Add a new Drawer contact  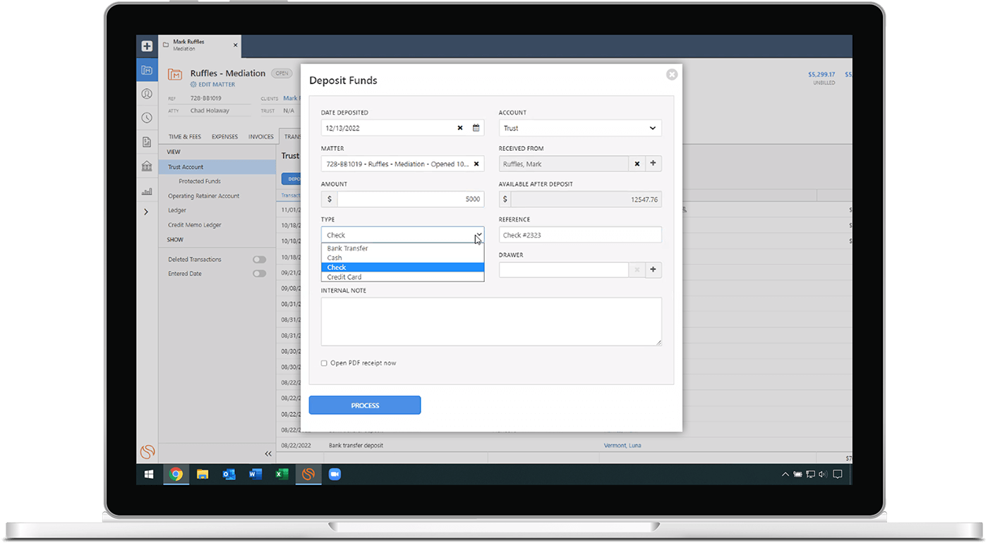[653, 269]
